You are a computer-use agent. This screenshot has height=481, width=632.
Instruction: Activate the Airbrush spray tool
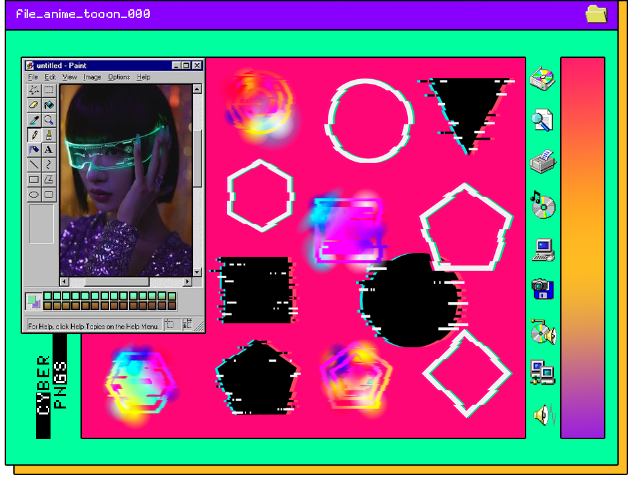click(x=34, y=150)
